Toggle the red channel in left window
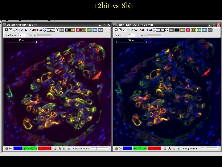Image resolution: width=222 pixels, height=167 pixels. [x=45, y=148]
